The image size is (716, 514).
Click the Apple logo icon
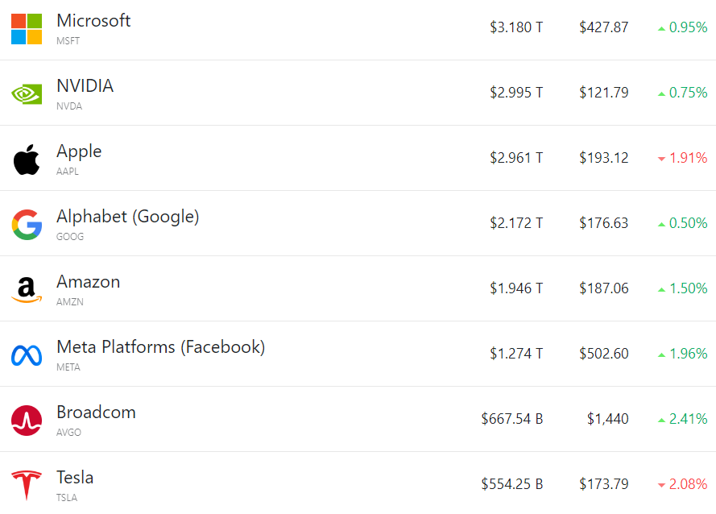click(x=27, y=160)
